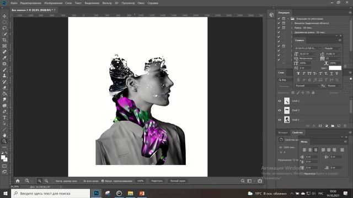Select the Clone Stamp tool
This screenshot has width=353, height=198.
[x=4, y=76]
